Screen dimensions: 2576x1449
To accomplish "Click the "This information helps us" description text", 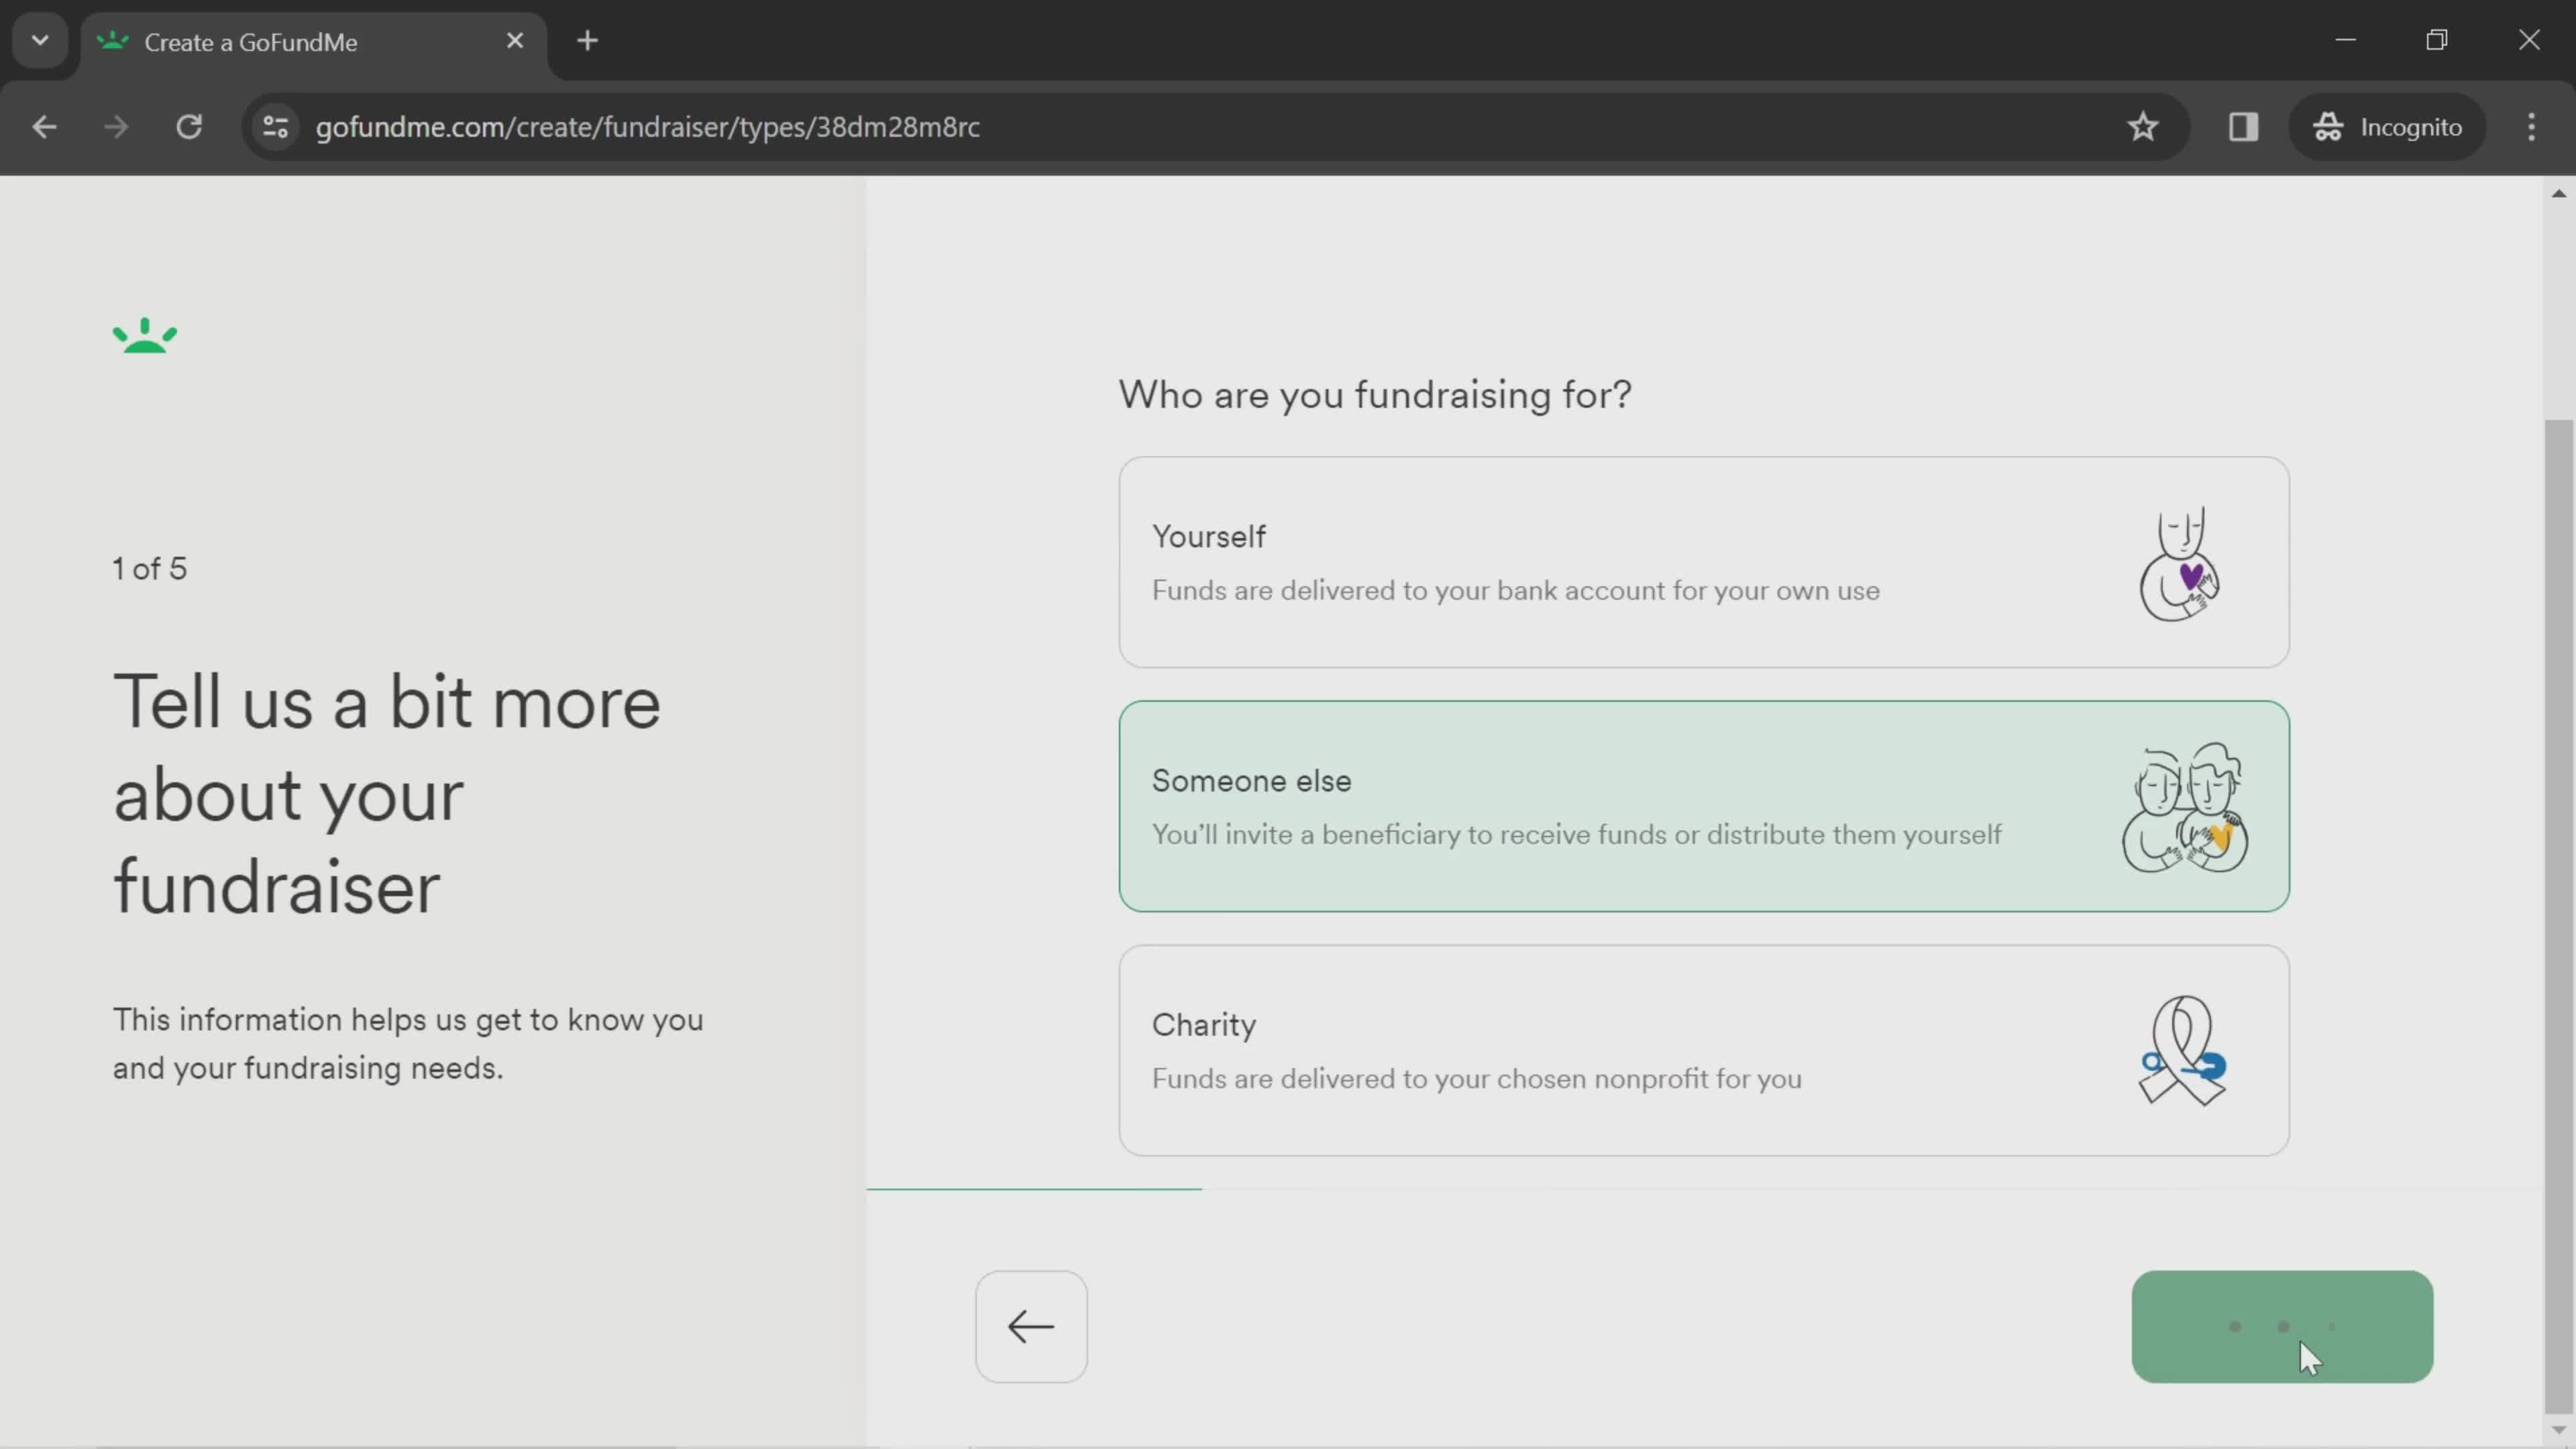I will point(408,1044).
